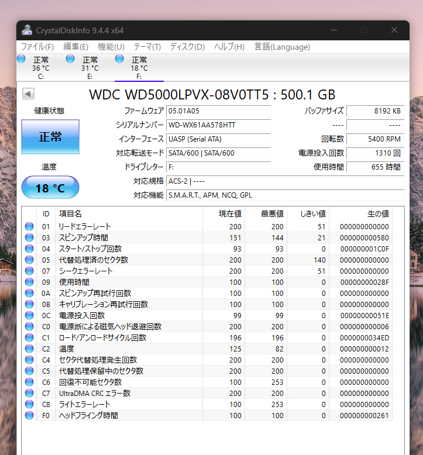This screenshot has height=455, width=423.
Task: Select the F: drive status orb
Action: click(119, 58)
